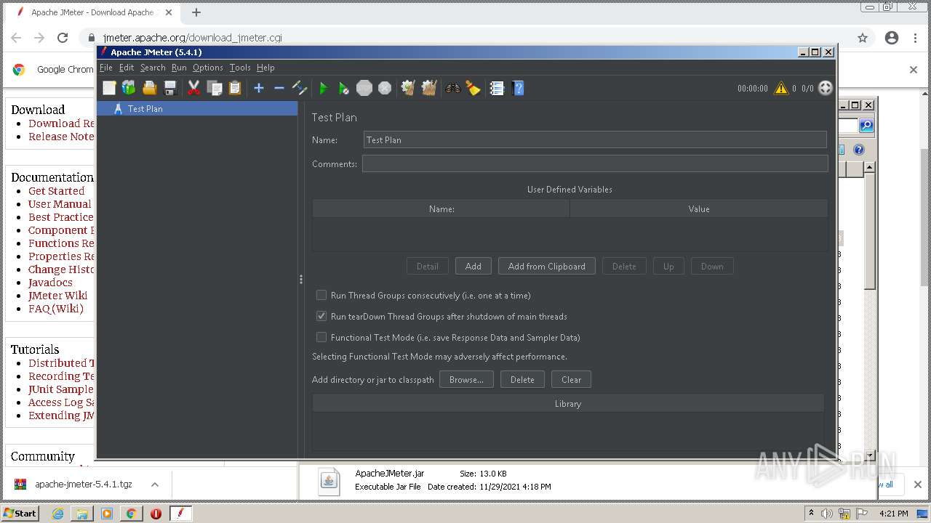Open the Search menu
The width and height of the screenshot is (931, 523).
pyautogui.click(x=153, y=68)
